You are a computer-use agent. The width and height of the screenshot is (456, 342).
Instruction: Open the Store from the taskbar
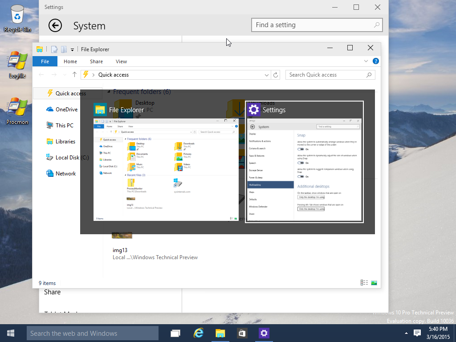pos(242,333)
